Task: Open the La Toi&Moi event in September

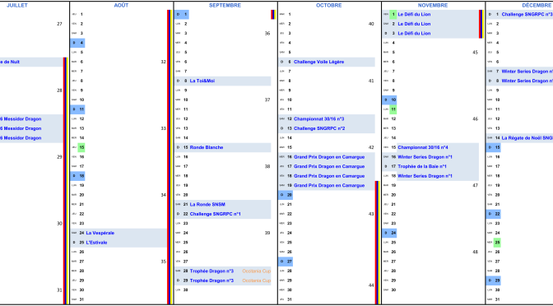Action: pos(202,81)
